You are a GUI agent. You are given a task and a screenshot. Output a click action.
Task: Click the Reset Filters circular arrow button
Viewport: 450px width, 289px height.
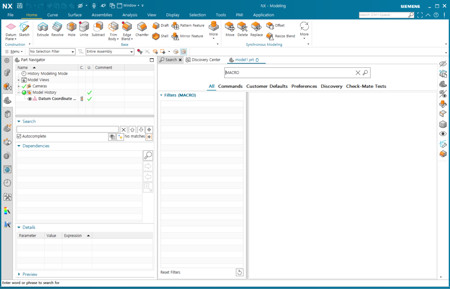point(240,272)
